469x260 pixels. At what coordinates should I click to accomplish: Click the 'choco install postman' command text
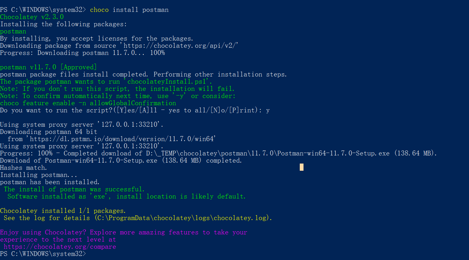point(129,10)
